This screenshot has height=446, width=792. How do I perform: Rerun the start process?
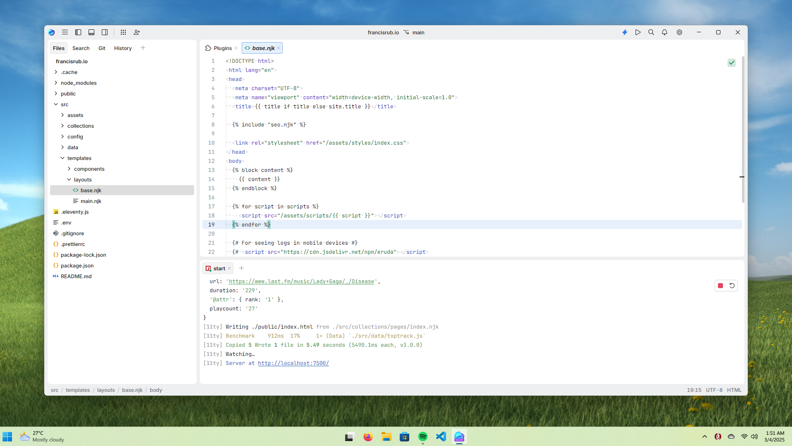pyautogui.click(x=732, y=286)
